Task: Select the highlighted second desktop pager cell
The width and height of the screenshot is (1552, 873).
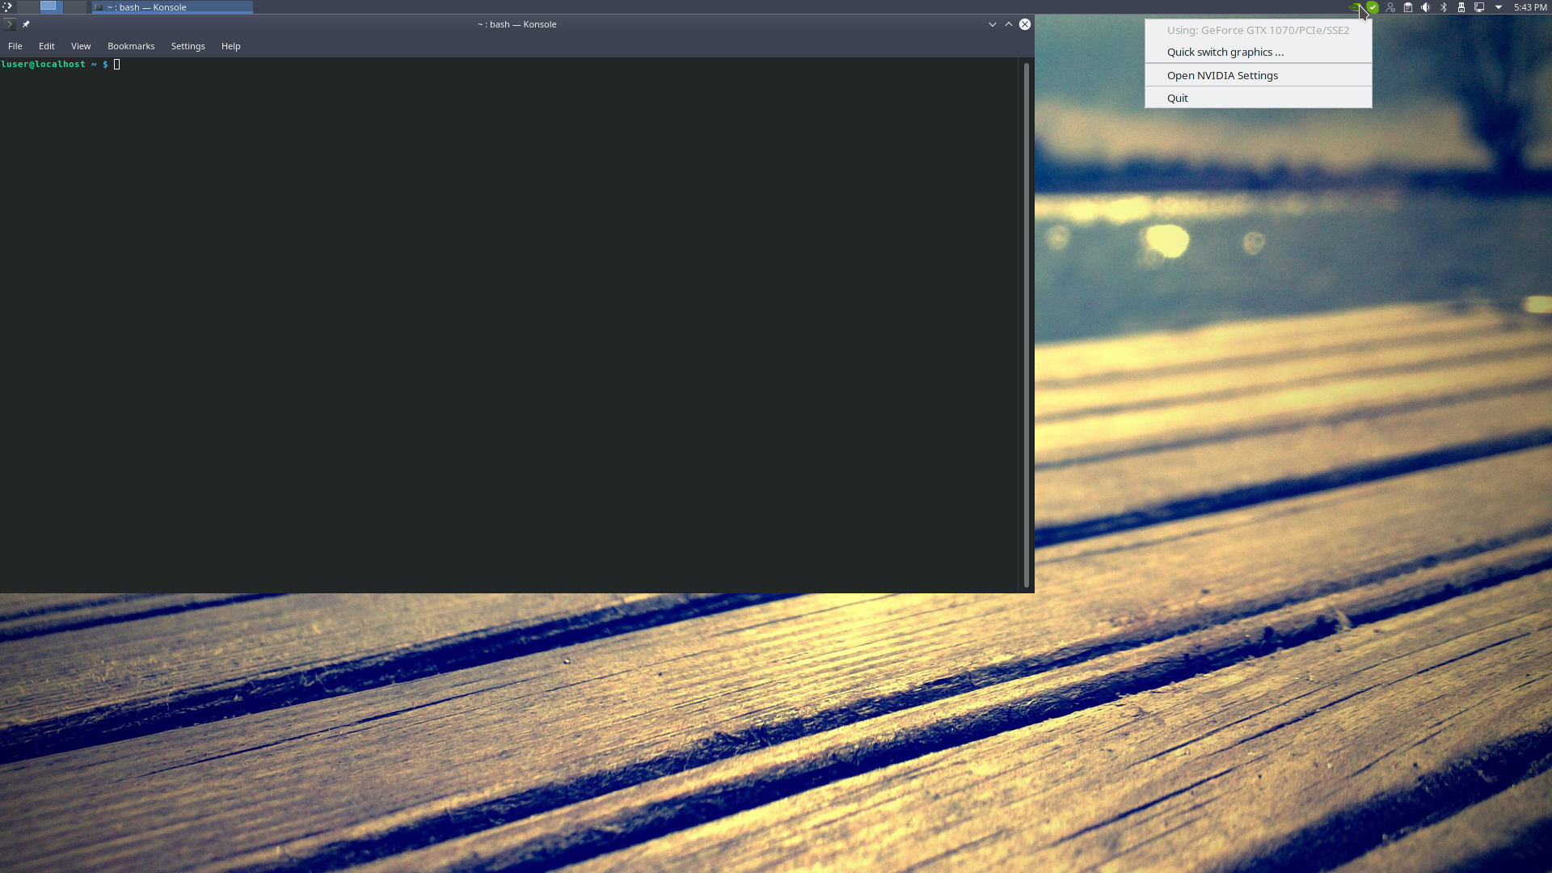Action: (x=51, y=7)
